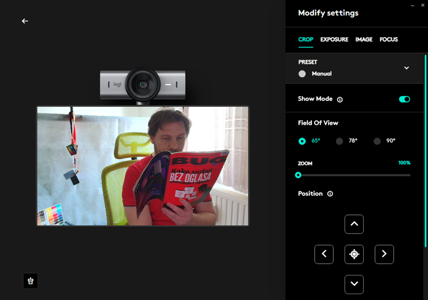The width and height of the screenshot is (428, 300).
Task: Switch to the Exposure tab
Action: click(x=334, y=40)
